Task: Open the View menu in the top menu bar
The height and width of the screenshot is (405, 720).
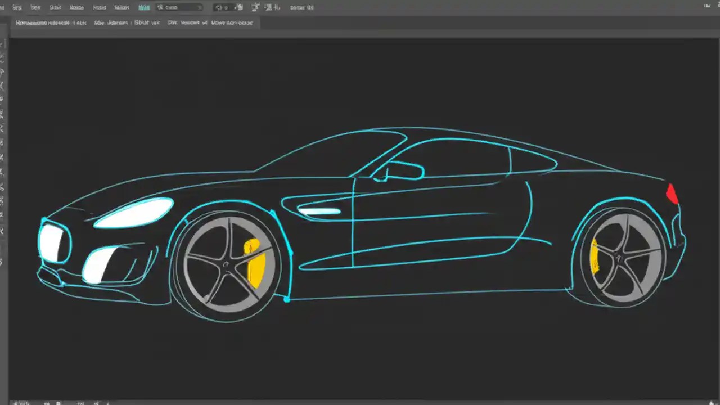Action: (x=121, y=7)
